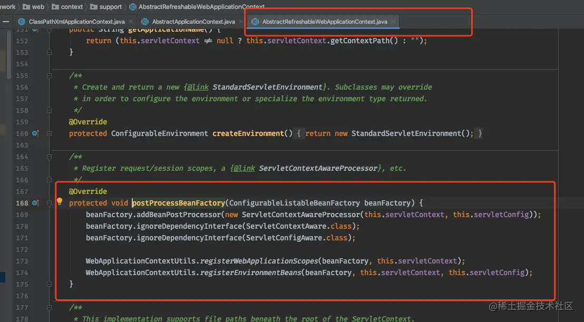
Task: Close the ClassPathXmlApplicationContext.java tab
Action: (x=131, y=22)
